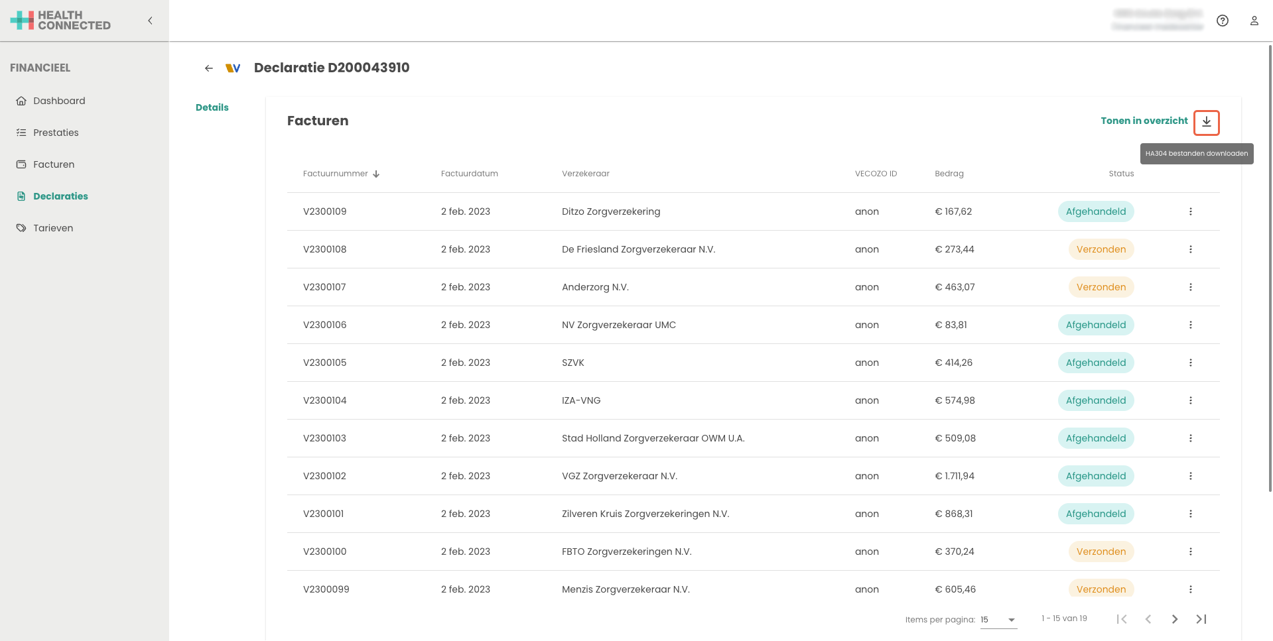Open the user account profile icon

pos(1254,21)
